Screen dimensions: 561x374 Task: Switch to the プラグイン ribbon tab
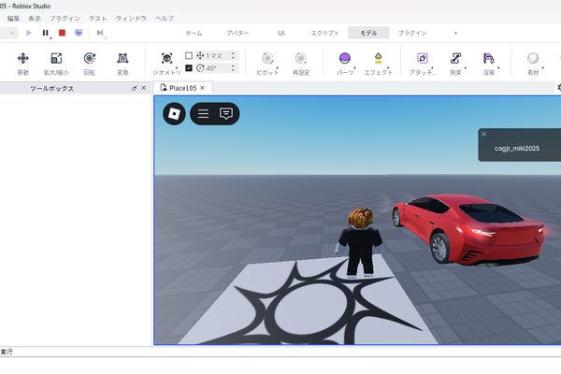coord(412,33)
